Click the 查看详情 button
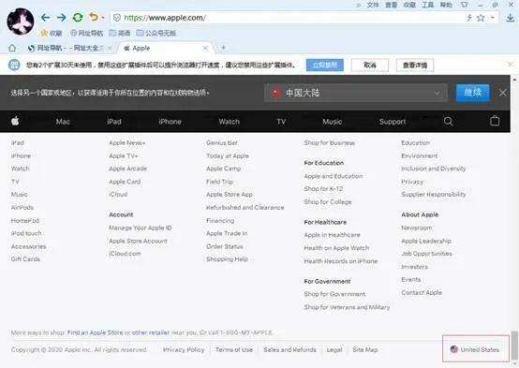The height and width of the screenshot is (368, 519). tap(415, 66)
